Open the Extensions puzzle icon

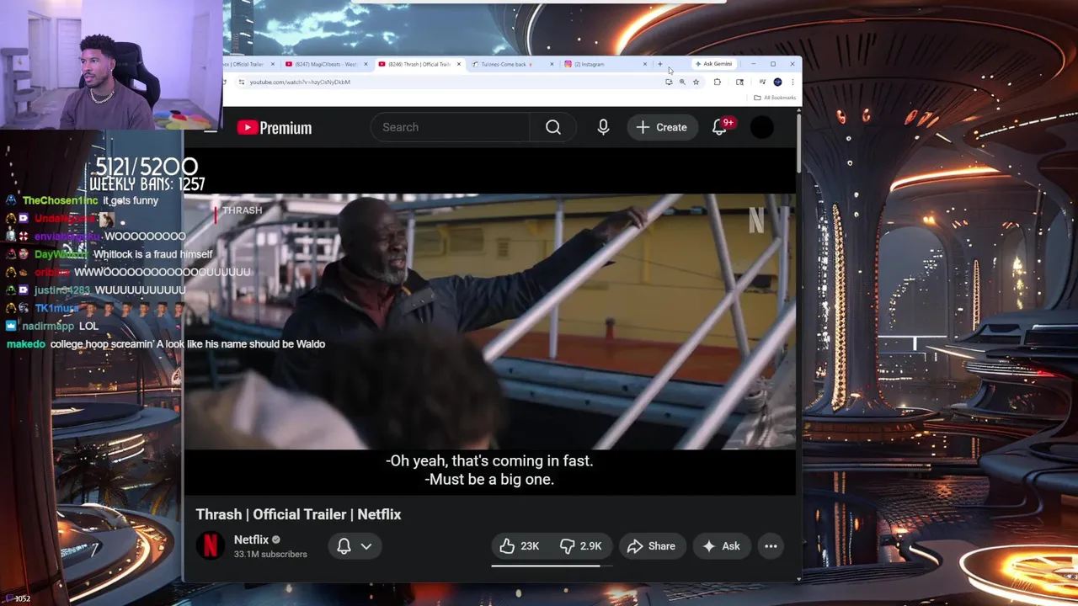point(717,82)
